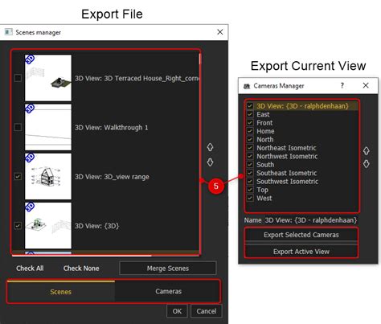Uncheck the Northeast Isometric camera checkbox

(250, 148)
